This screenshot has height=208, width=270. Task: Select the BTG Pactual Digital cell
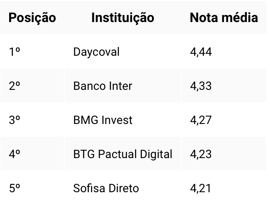pos(123,154)
